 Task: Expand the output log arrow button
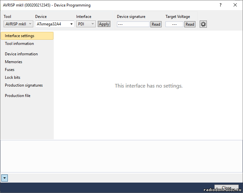pos(5,178)
